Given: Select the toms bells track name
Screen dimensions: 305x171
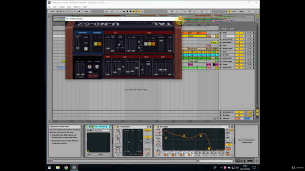Looking at the screenshot, I should [x=227, y=58].
